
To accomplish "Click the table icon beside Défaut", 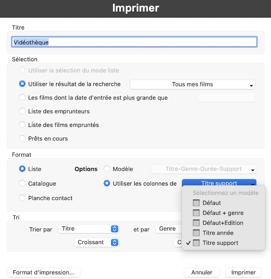I will click(x=196, y=203).
